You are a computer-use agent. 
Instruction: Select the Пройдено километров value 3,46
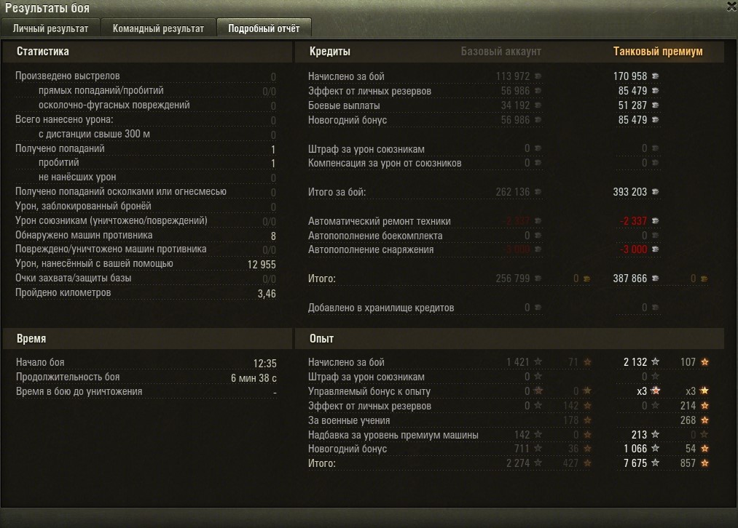(x=267, y=294)
